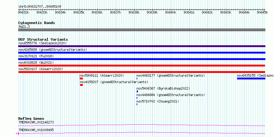Click the magenta arrow at TMEM64 gene end

click(17, 134)
